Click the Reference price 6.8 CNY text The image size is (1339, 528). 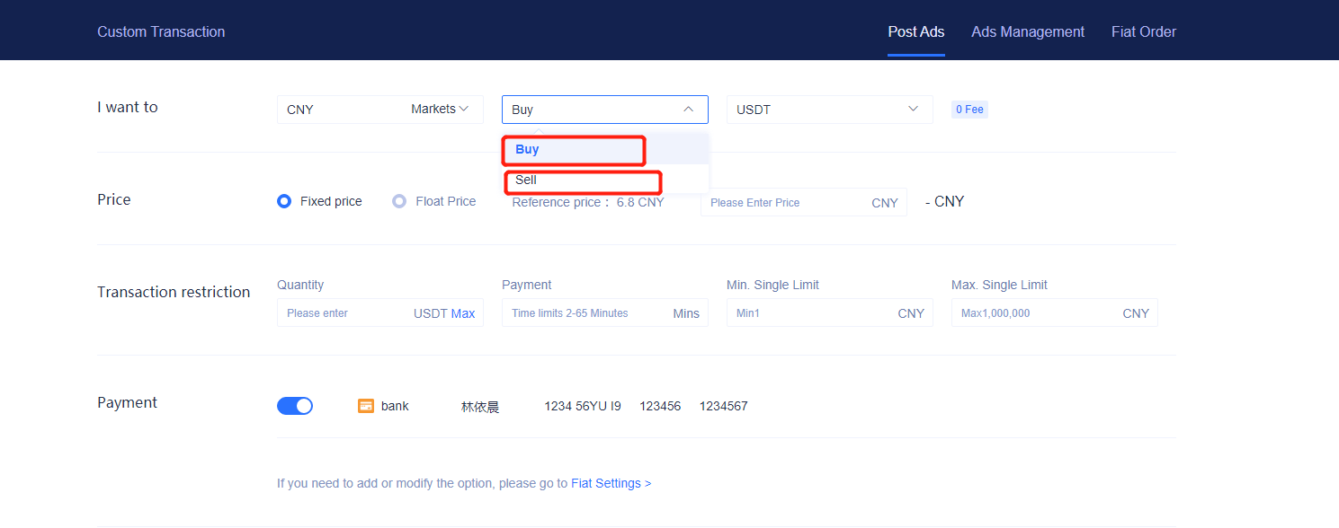[588, 203]
